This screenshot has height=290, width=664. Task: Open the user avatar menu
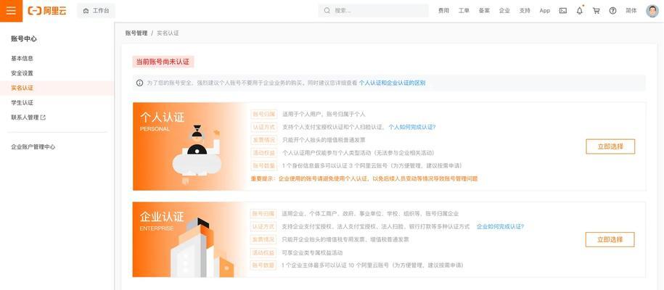coord(652,11)
